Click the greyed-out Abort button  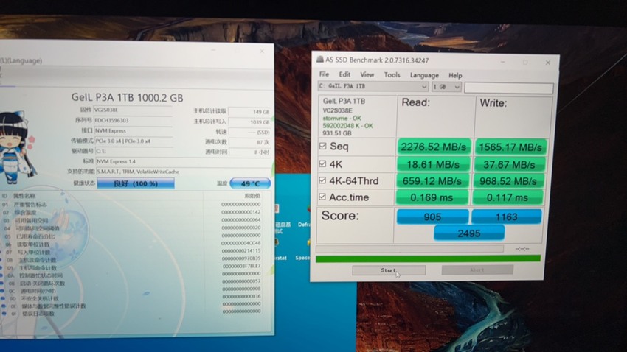tap(477, 270)
